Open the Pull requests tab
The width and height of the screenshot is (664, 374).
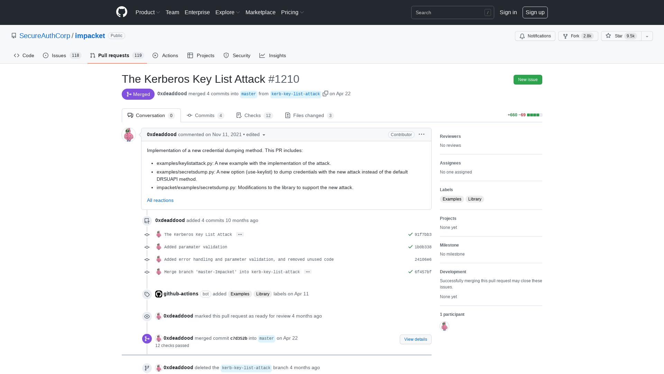117,55
